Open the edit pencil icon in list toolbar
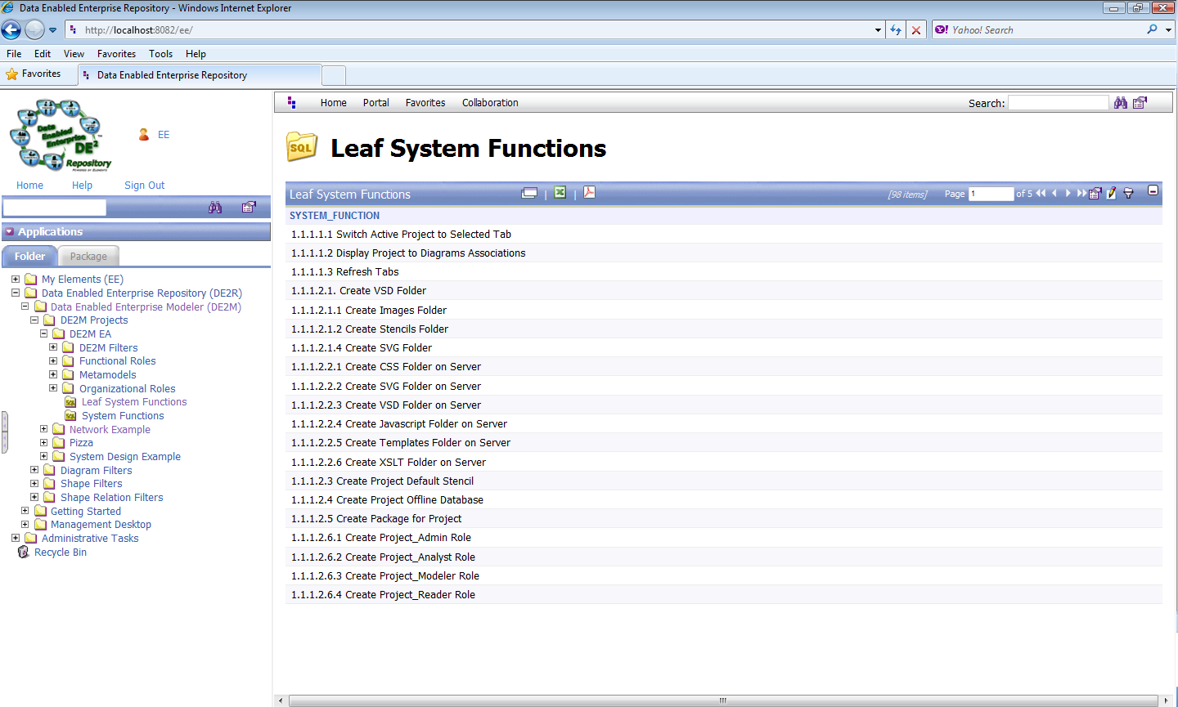The height and width of the screenshot is (707, 1178). pos(1111,194)
